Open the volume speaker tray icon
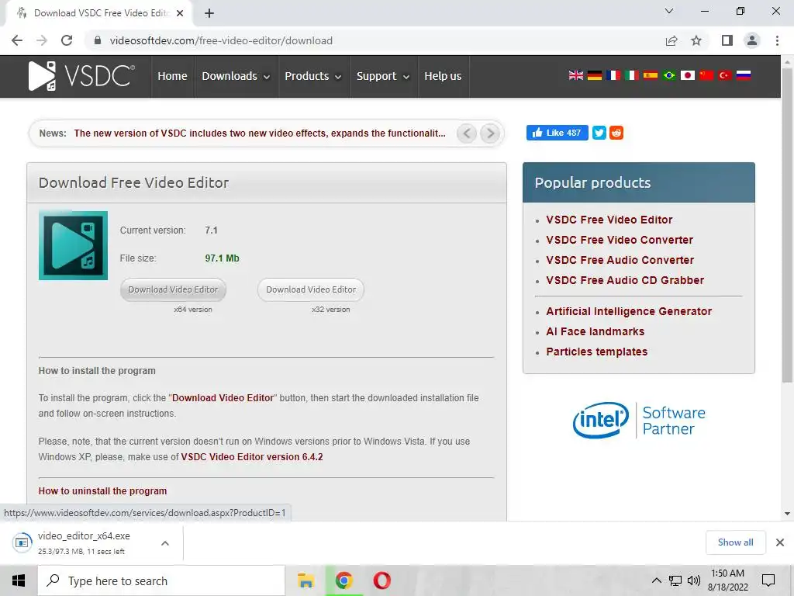The image size is (794, 596). (x=694, y=580)
